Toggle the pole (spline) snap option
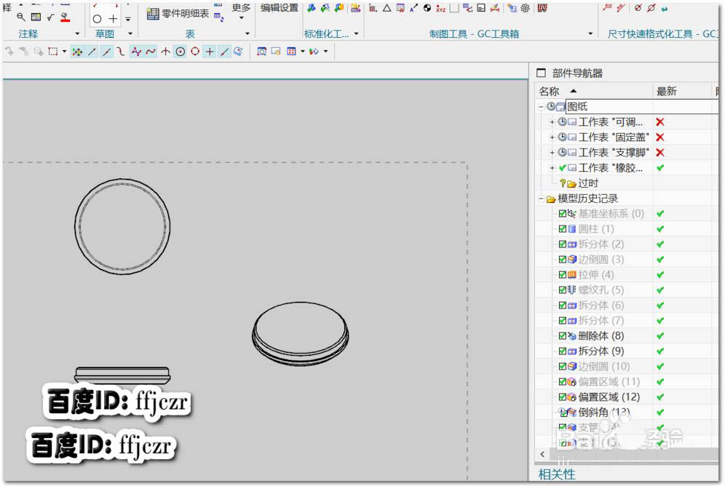The image size is (725, 486). (x=136, y=52)
